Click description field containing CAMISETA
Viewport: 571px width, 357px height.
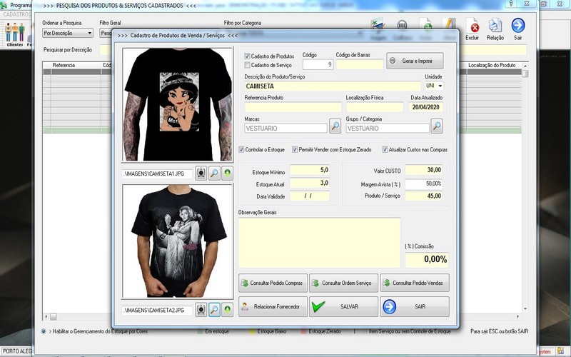[x=333, y=86]
